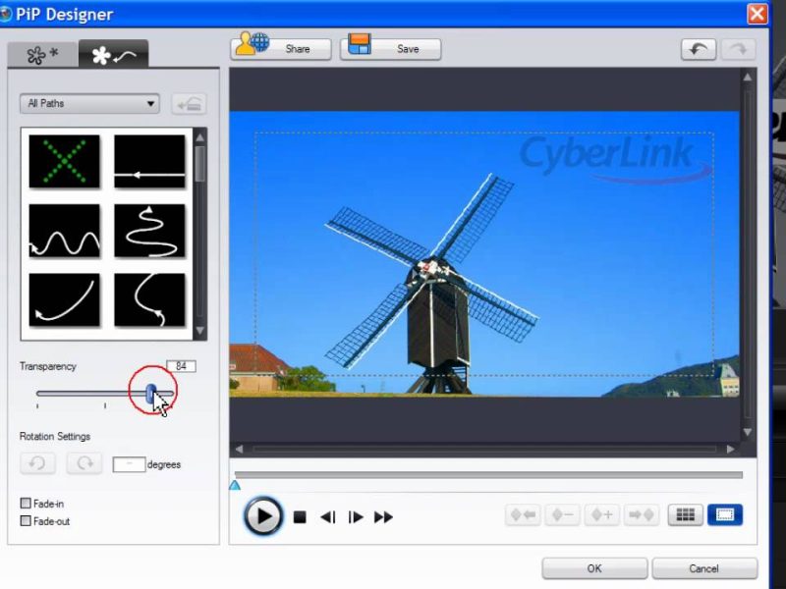Image resolution: width=786 pixels, height=589 pixels.
Task: Click the undo arrow button
Action: 699,50
